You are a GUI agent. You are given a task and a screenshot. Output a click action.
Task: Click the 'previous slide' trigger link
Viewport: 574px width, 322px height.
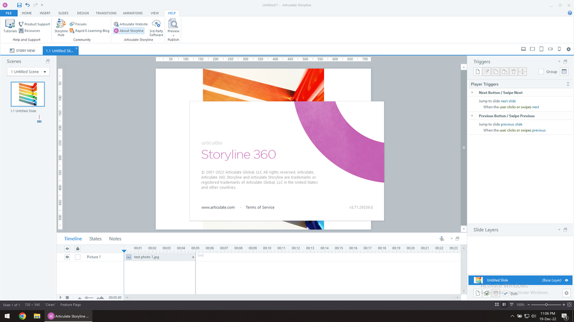[x=511, y=124]
